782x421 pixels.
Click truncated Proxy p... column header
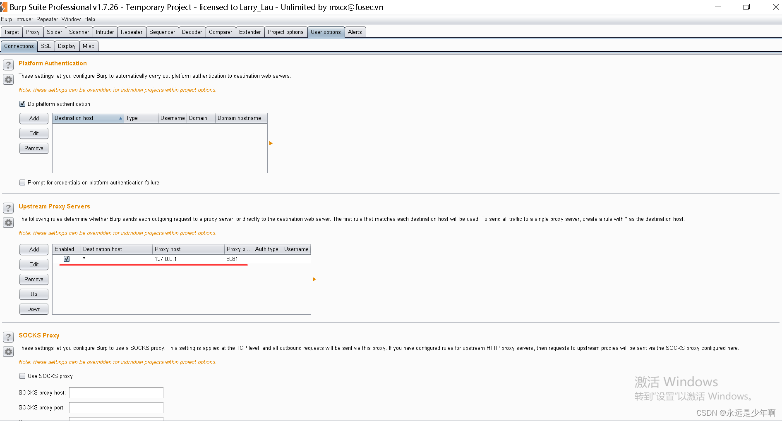pos(239,249)
